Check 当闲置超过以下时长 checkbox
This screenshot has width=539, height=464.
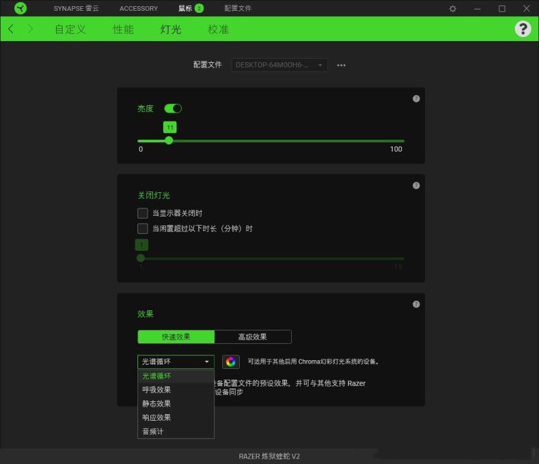pos(143,229)
